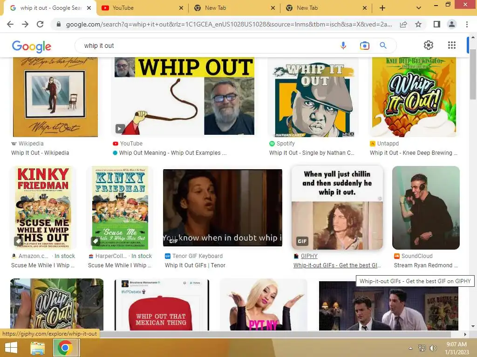Open the taskbar clock and date
477x357 pixels.
coord(457,348)
